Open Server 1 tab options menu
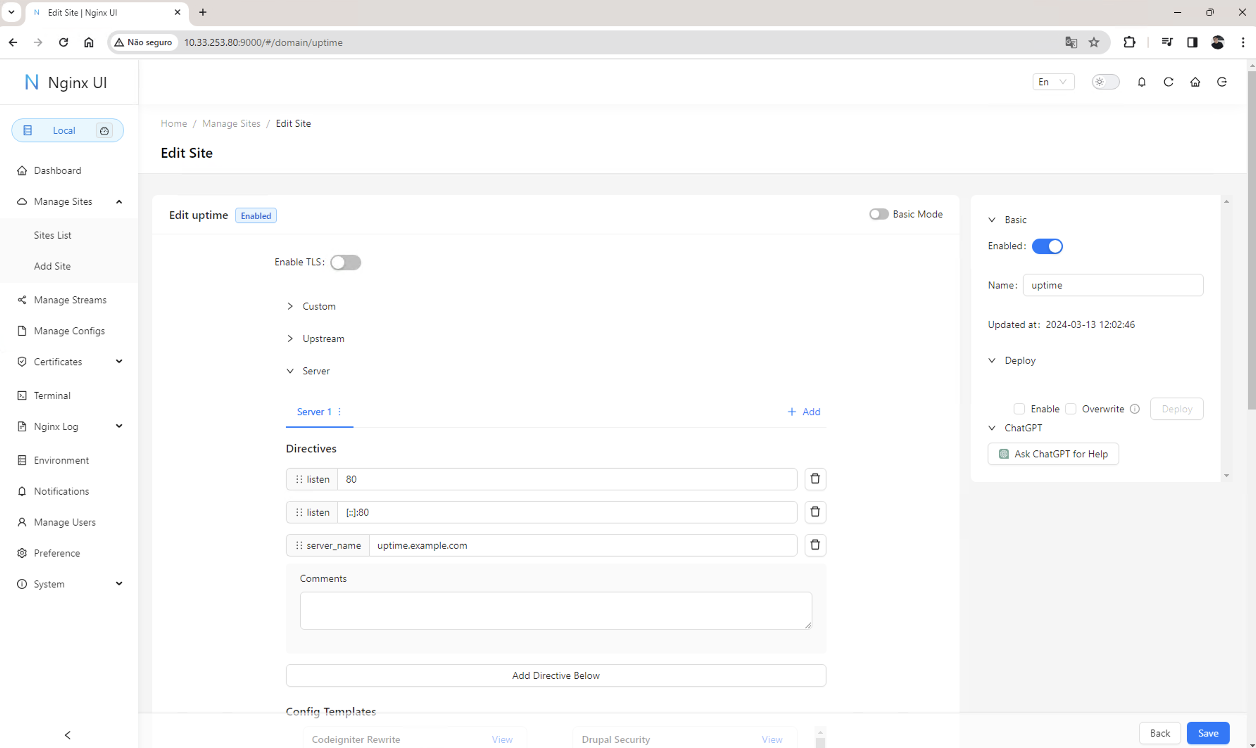Viewport: 1256px width, 748px height. [x=339, y=412]
